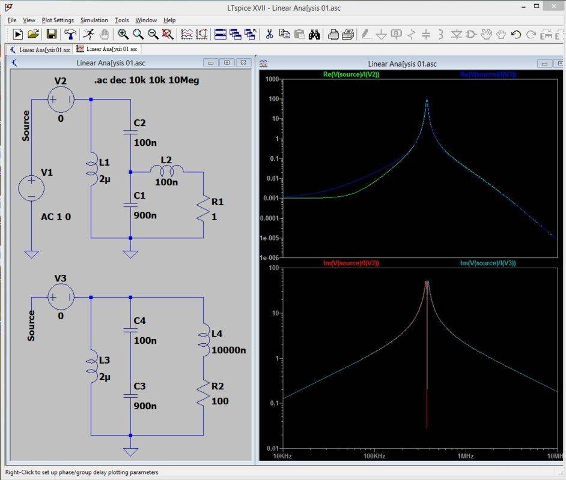Click the green Re(V(source)/I(V2)) trace label
The width and height of the screenshot is (566, 480).
coord(351,74)
